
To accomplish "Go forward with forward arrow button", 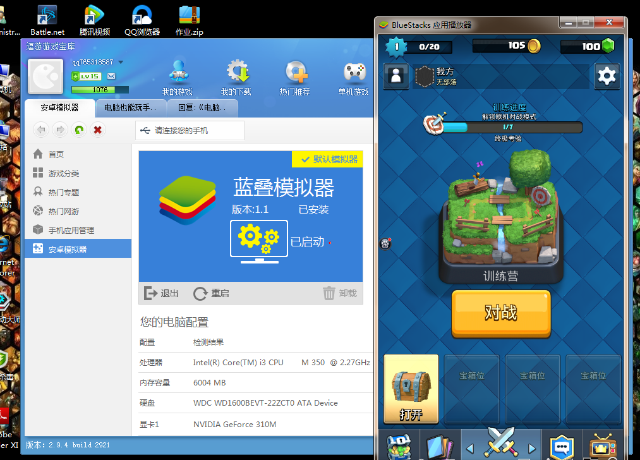I will click(60, 130).
